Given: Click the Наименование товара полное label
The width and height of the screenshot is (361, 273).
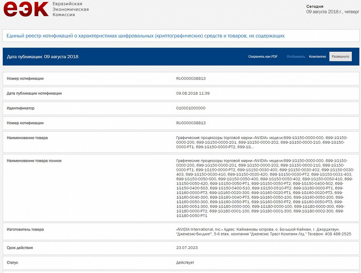Looking at the screenshot, I should tap(34, 161).
